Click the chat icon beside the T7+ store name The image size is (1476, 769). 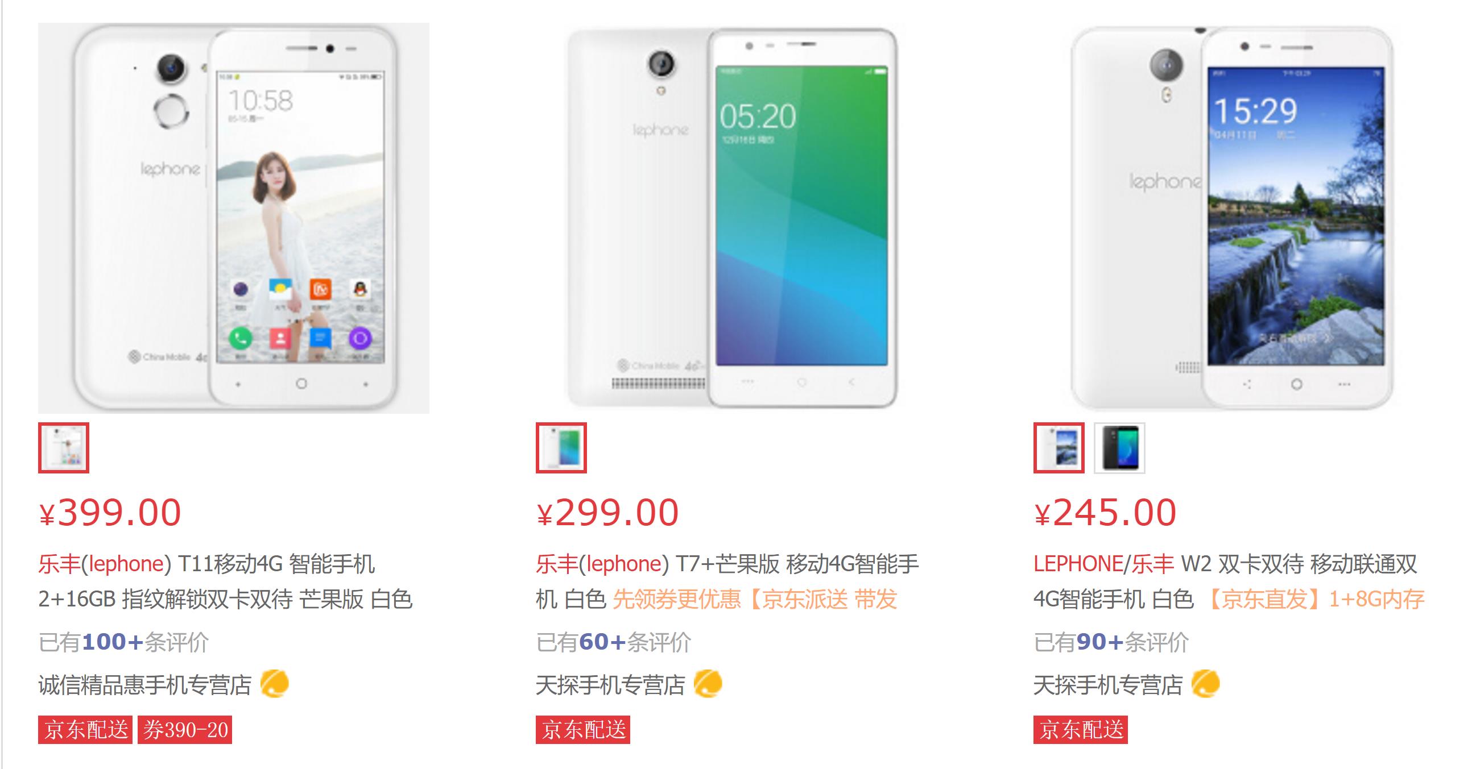pos(708,684)
